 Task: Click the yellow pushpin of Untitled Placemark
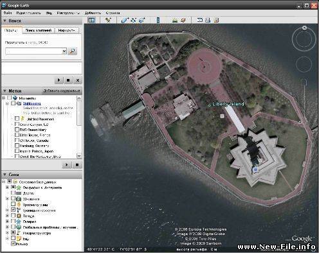tap(23, 119)
